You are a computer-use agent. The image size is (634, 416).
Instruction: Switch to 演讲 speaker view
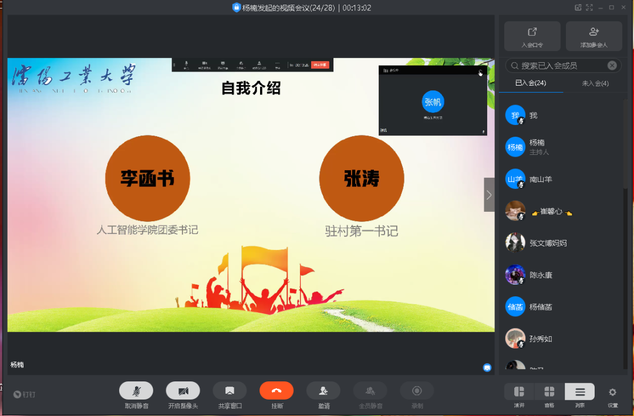click(519, 392)
